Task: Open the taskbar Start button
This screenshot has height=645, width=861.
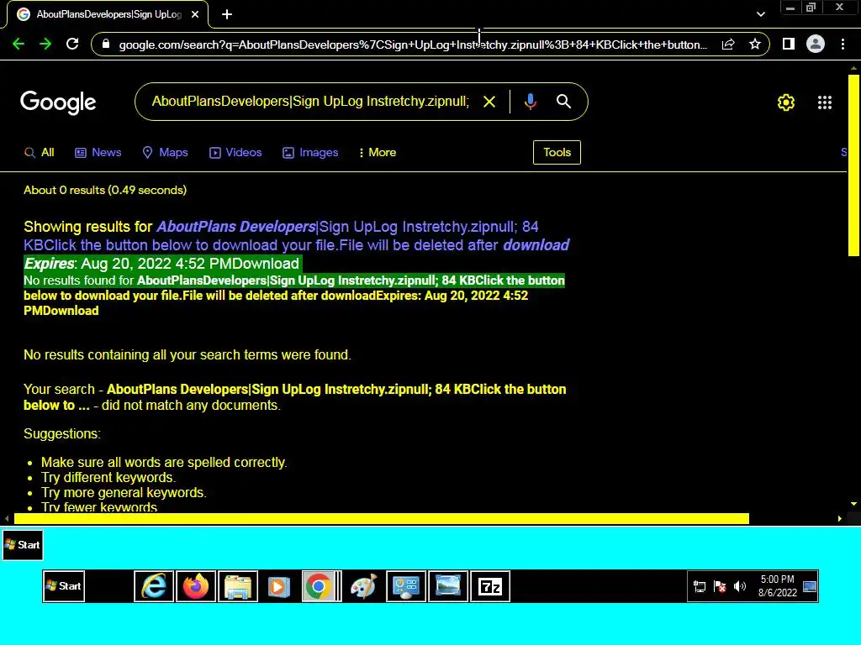Action: point(64,586)
